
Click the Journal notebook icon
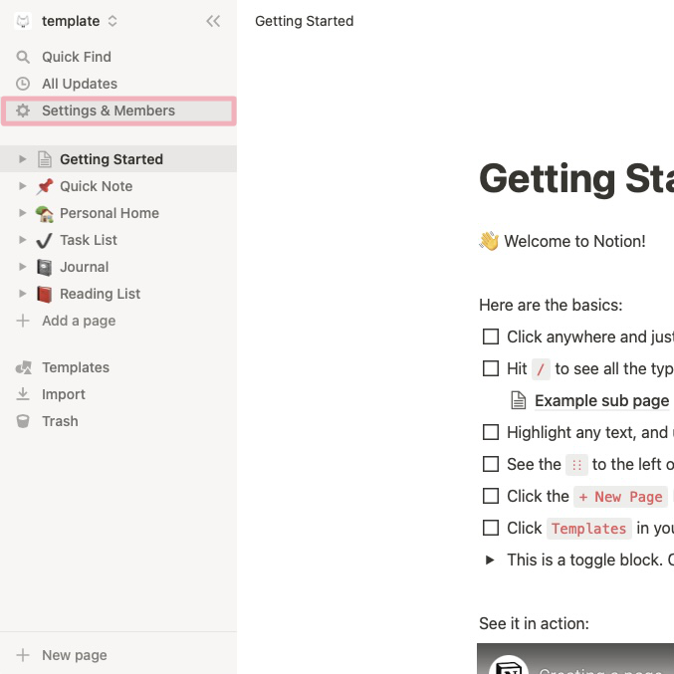point(44,268)
